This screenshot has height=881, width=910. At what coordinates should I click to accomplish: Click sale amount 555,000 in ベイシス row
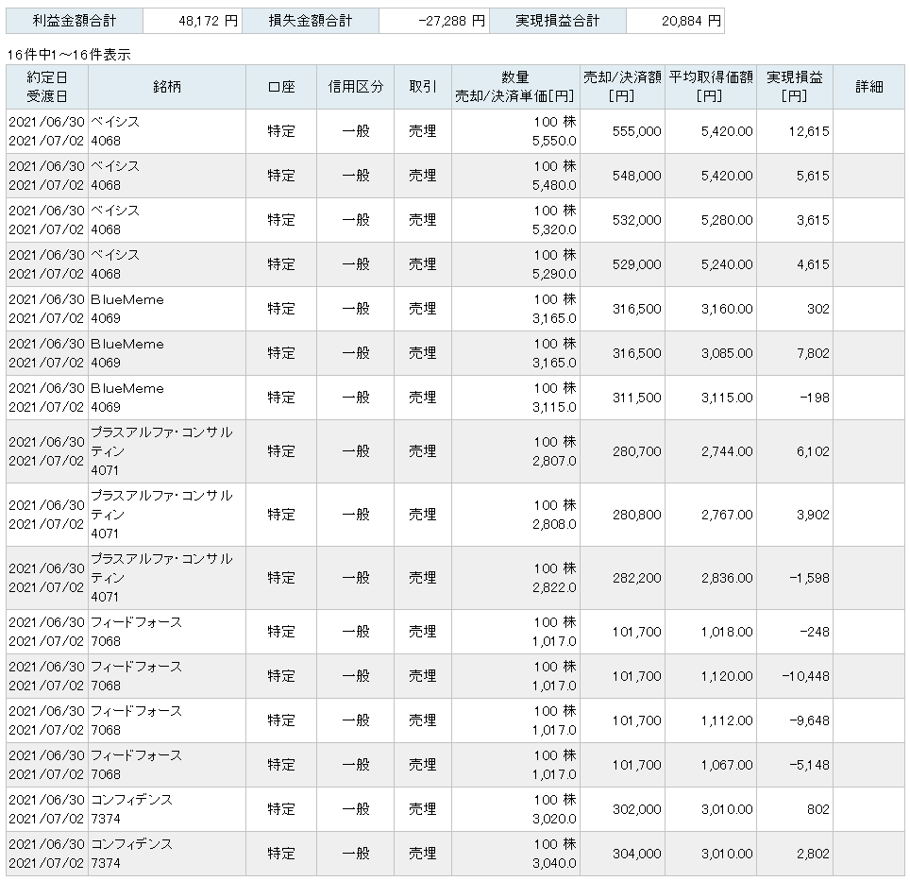[636, 132]
